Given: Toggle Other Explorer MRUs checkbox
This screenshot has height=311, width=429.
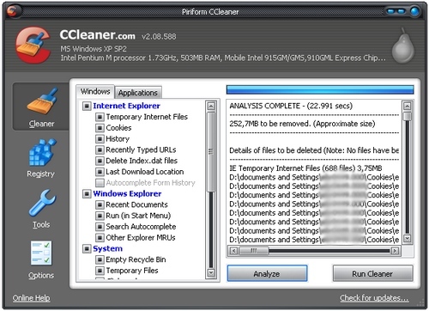Looking at the screenshot, I should [x=100, y=238].
